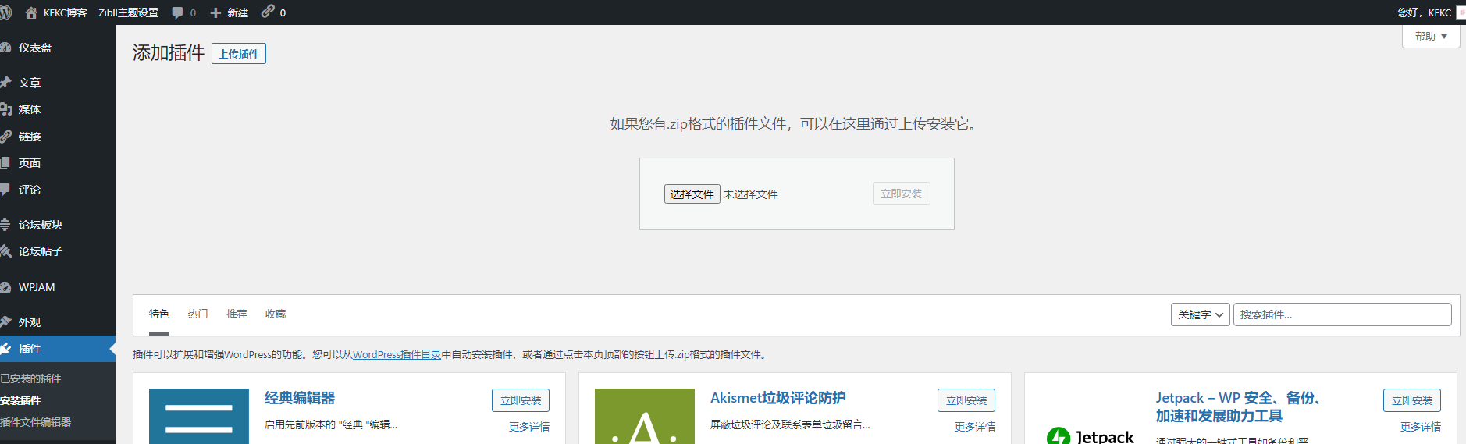Click the 上传插件 button
This screenshot has height=444, width=1466.
[239, 54]
